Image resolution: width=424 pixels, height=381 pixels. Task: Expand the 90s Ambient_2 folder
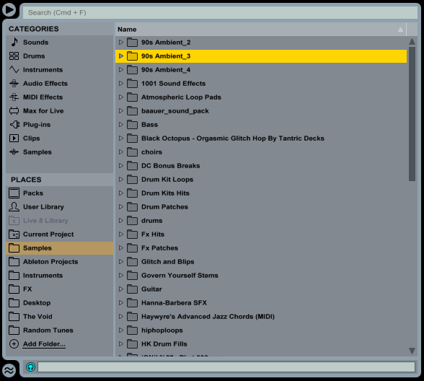pyautogui.click(x=121, y=42)
